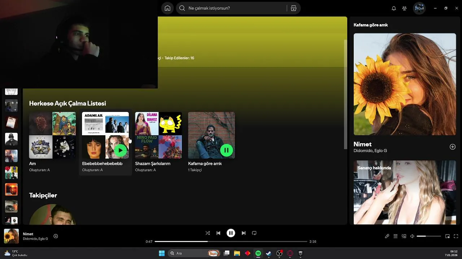Skip to the previous track
Viewport: 462px width, 259px height.
point(218,233)
